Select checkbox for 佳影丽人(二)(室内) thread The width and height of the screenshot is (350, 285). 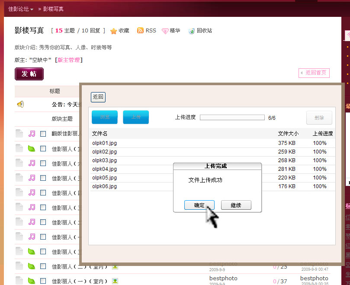(x=43, y=266)
